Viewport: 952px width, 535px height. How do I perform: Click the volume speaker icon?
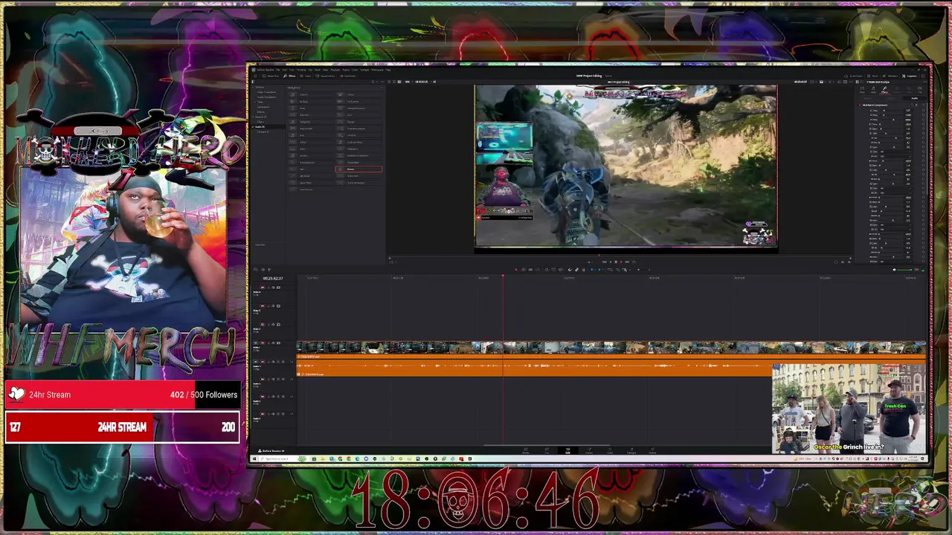click(894, 269)
